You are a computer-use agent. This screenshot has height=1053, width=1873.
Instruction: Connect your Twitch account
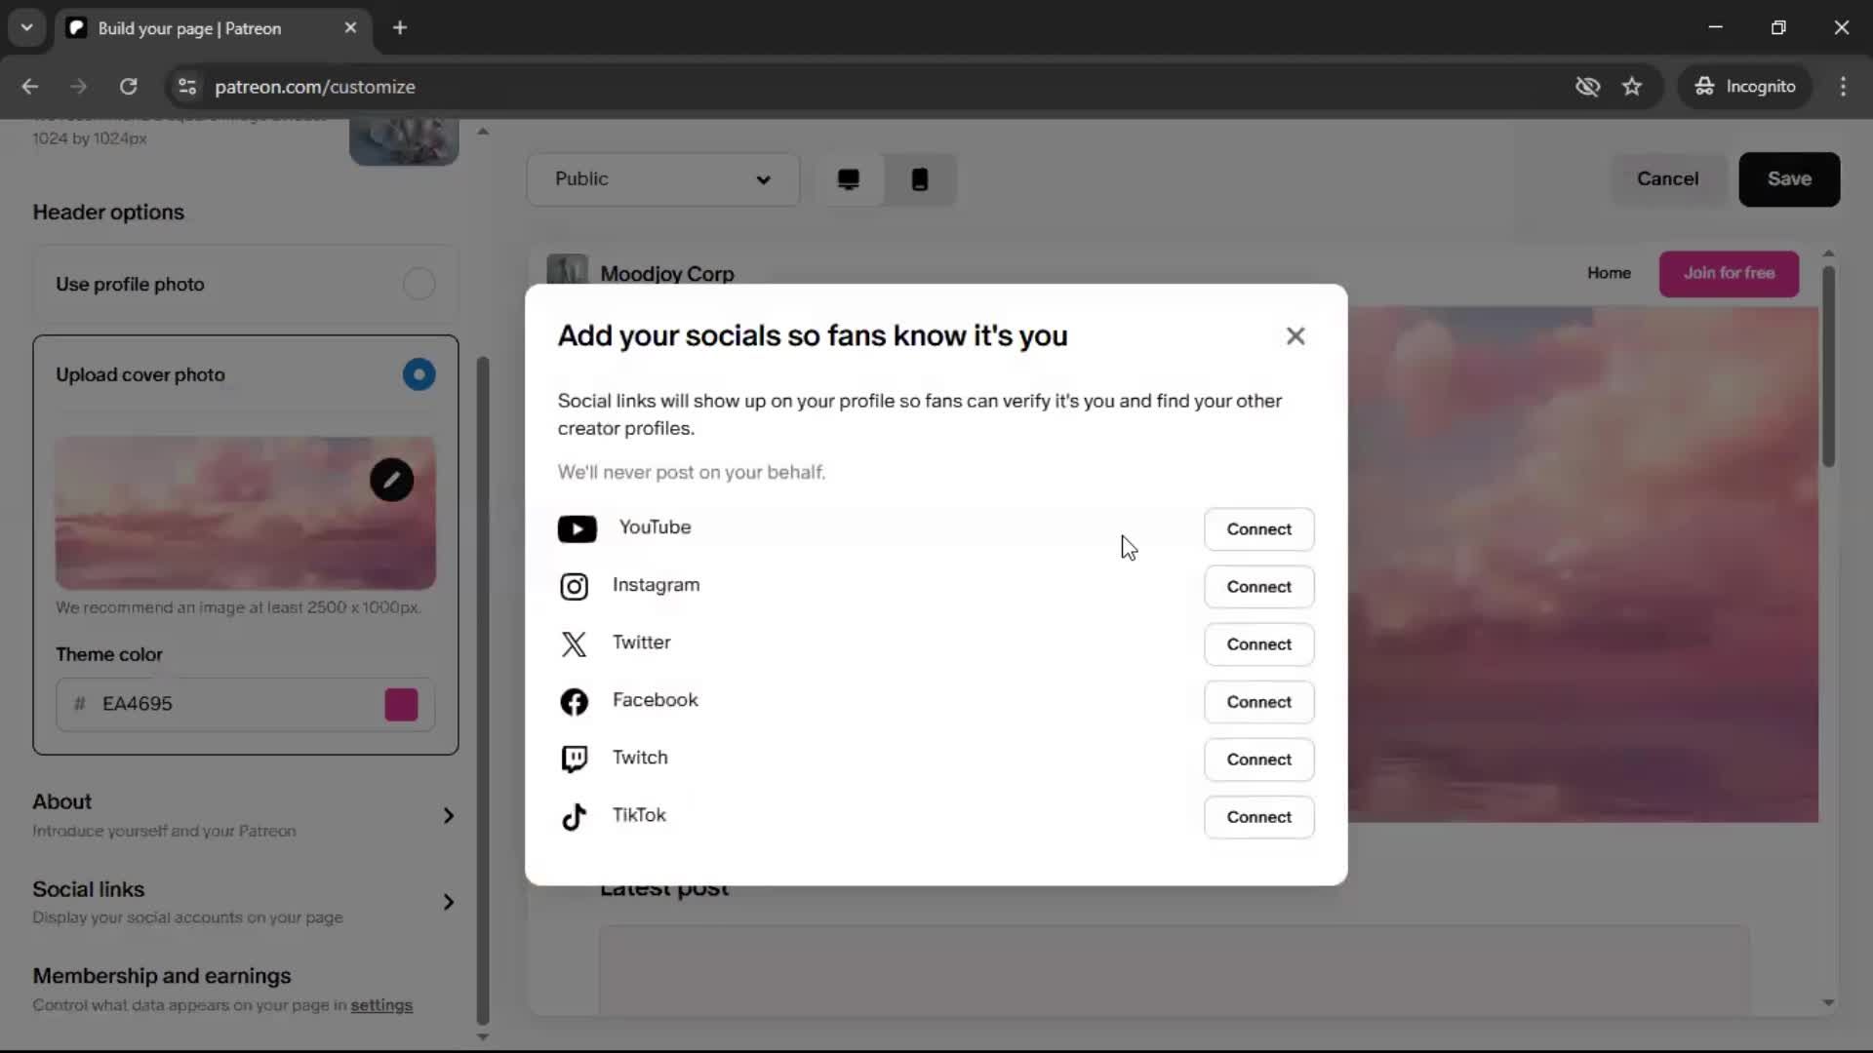pyautogui.click(x=1258, y=759)
